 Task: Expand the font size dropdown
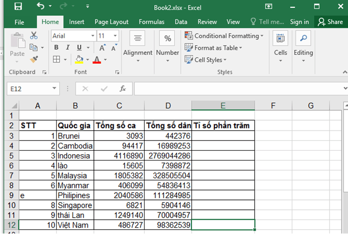pyautogui.click(x=115, y=36)
